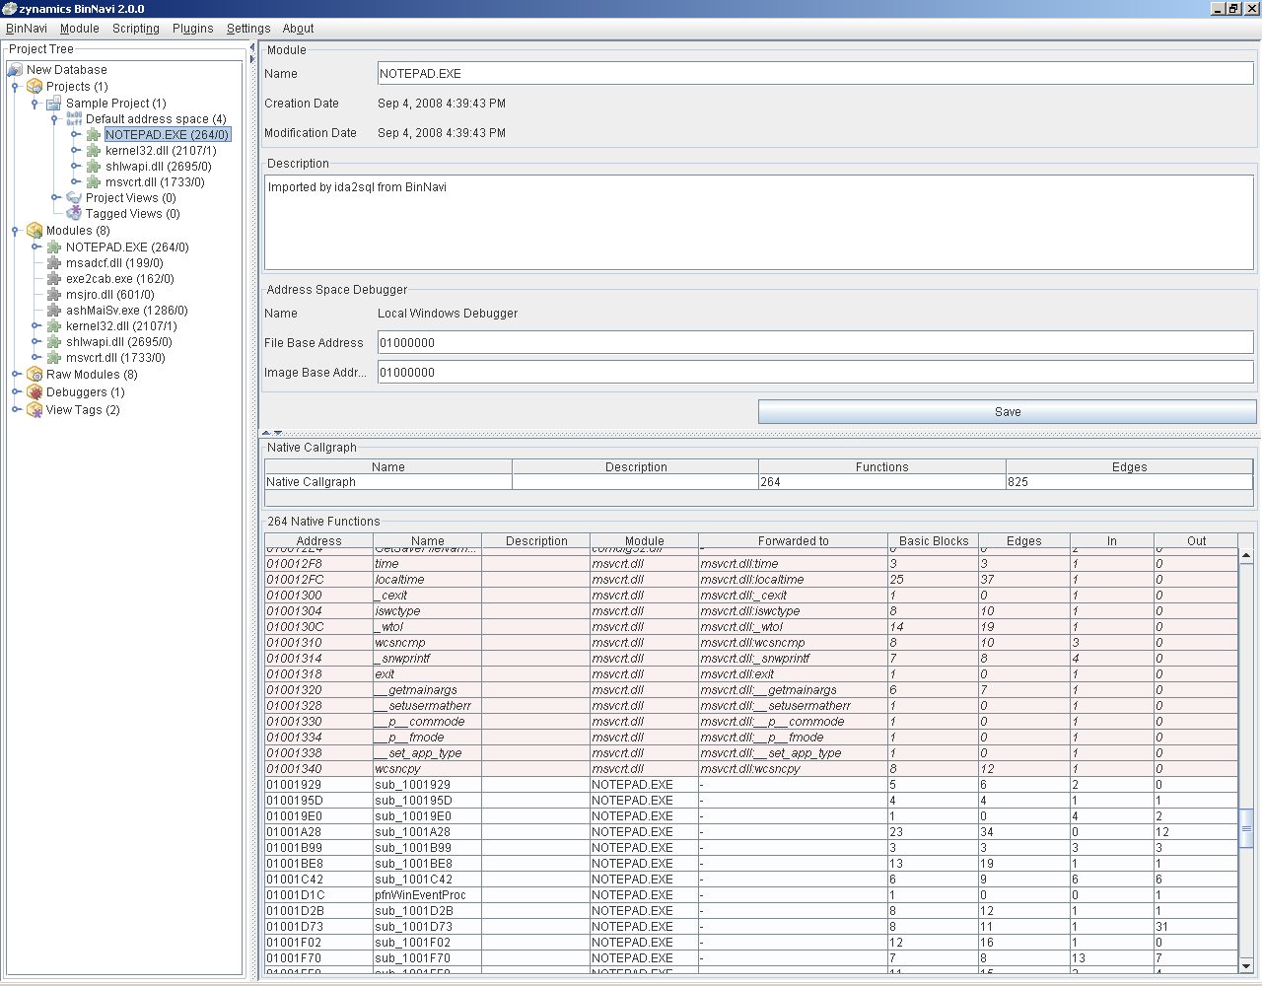Collapse the Projects (1) tree node
The image size is (1262, 986).
pos(15,87)
